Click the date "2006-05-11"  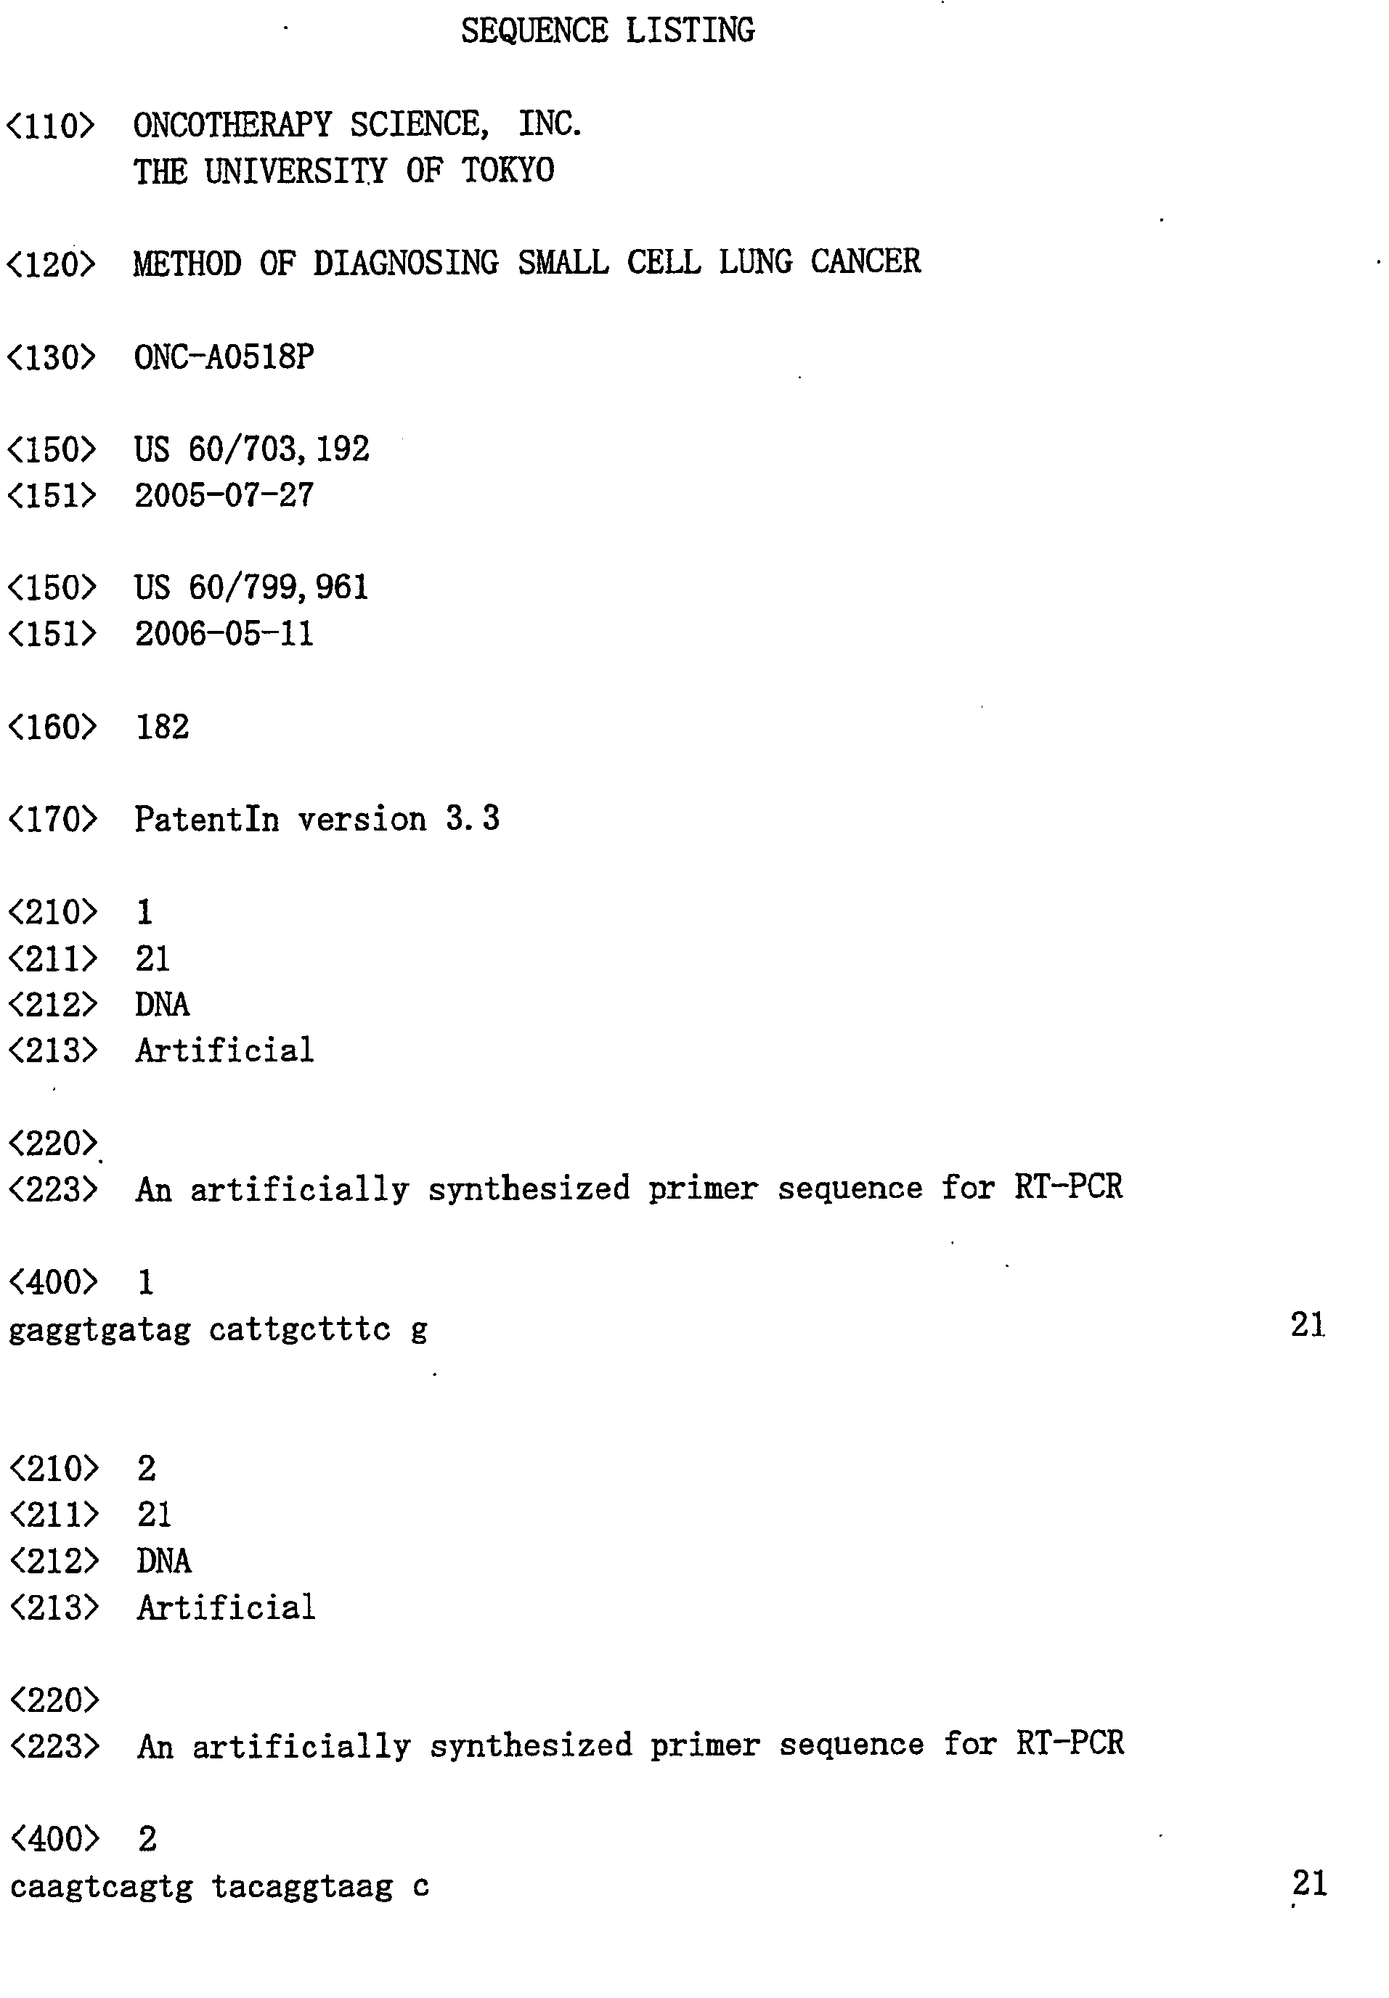tap(224, 634)
